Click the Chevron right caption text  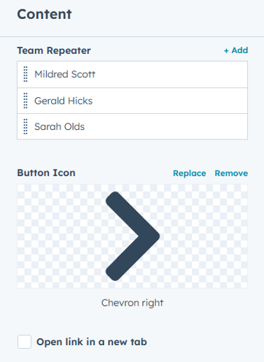[132, 303]
